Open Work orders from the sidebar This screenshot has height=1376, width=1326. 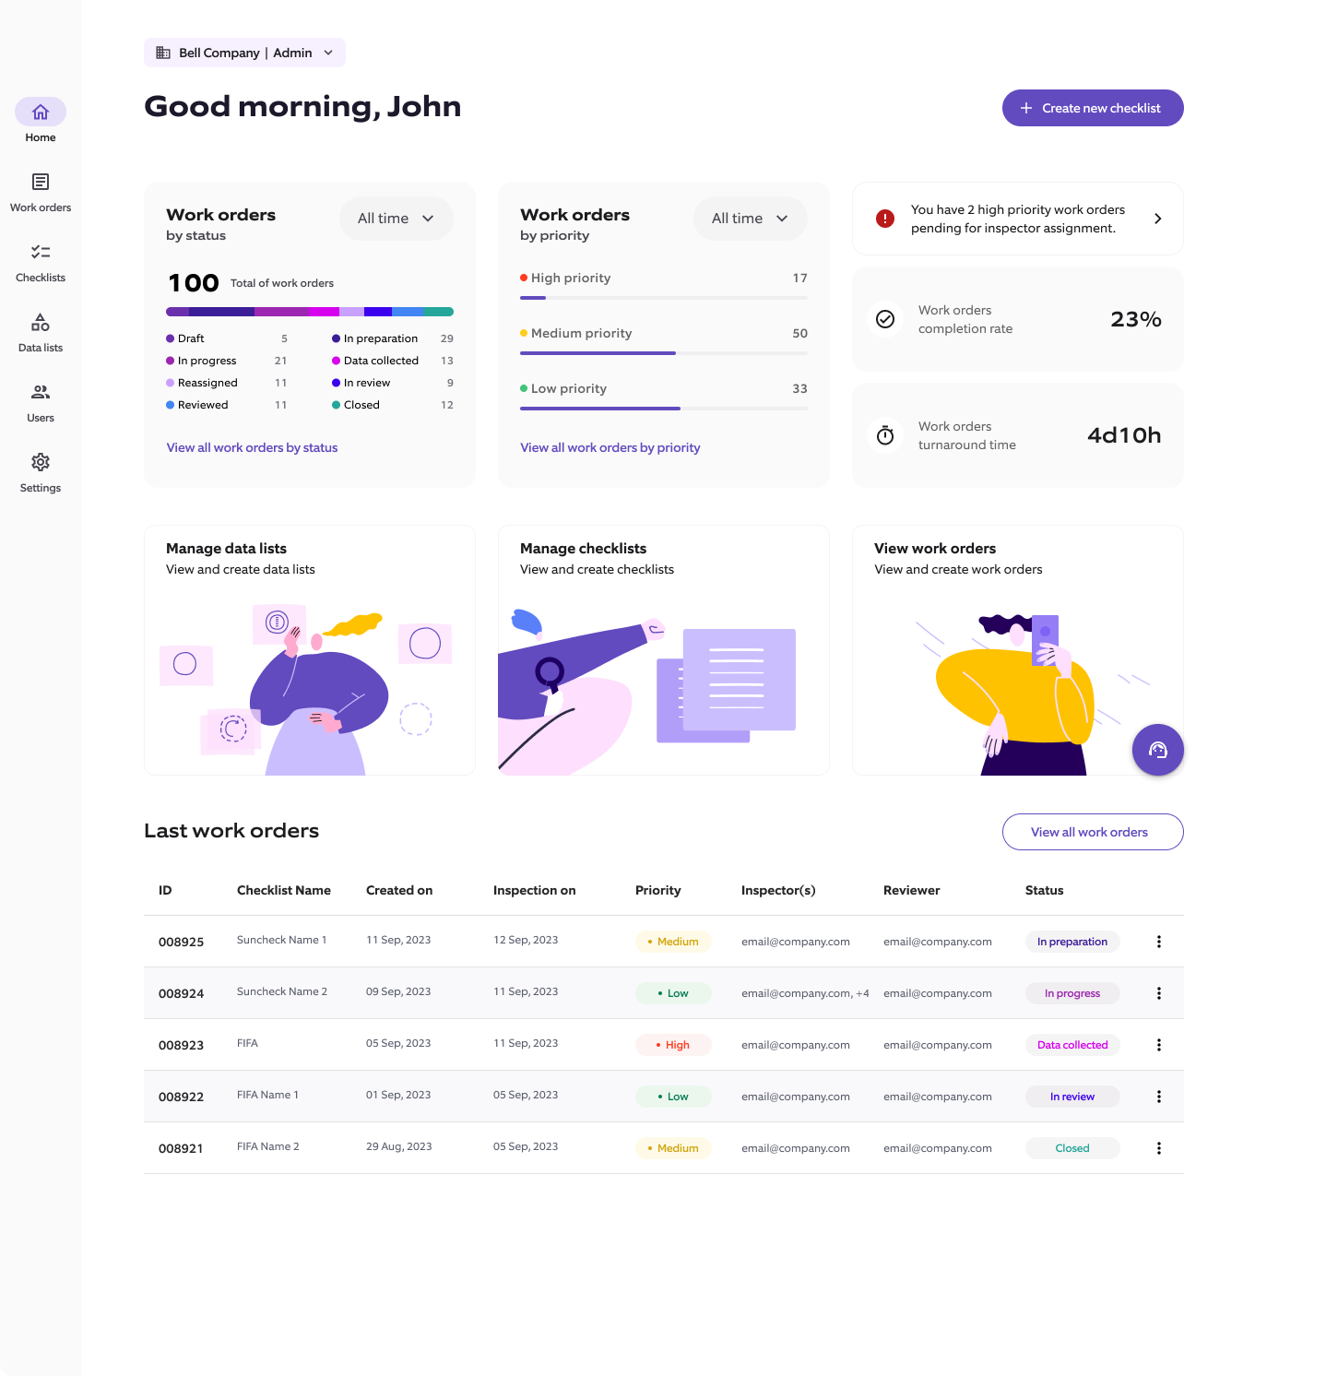pyautogui.click(x=41, y=183)
